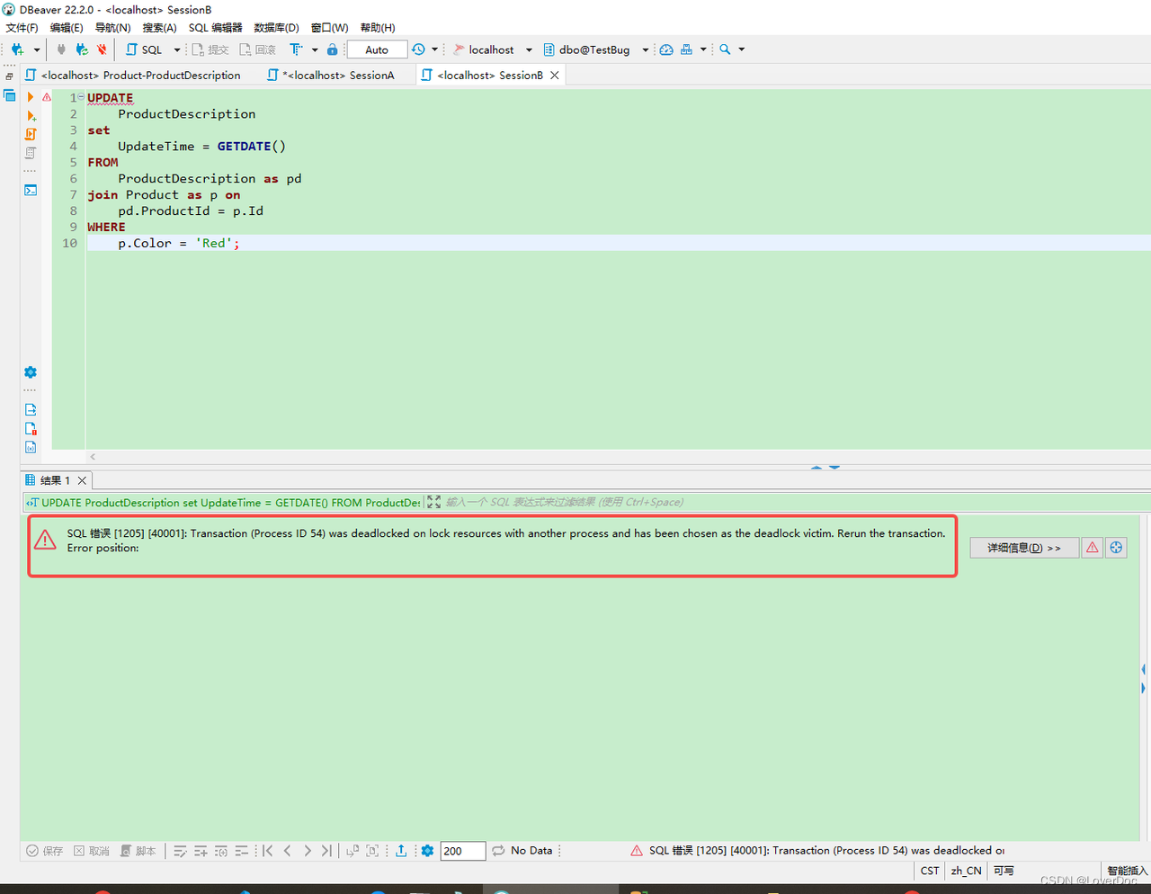Expand the tools icon dropdown arrow
The image size is (1151, 894).
(703, 49)
